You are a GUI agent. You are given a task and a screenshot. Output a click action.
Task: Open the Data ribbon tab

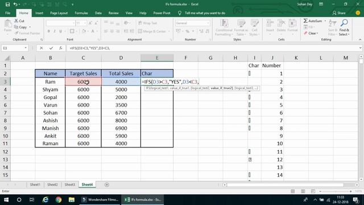98,13
